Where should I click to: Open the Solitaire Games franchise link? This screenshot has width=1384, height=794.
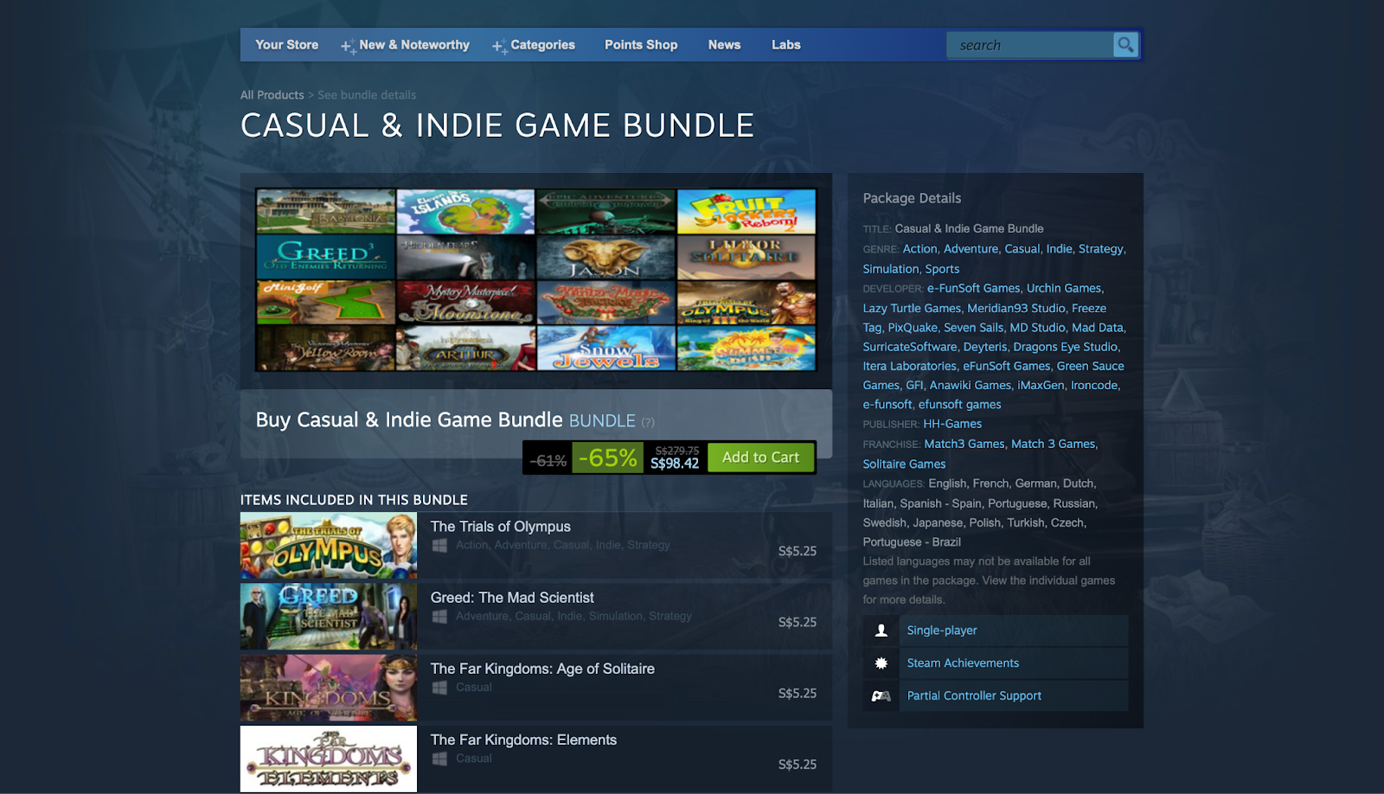tap(904, 464)
